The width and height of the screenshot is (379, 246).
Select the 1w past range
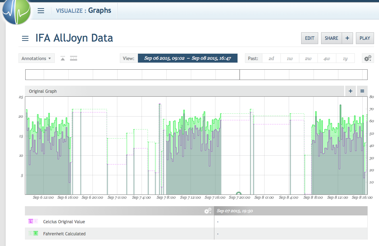coord(290,59)
